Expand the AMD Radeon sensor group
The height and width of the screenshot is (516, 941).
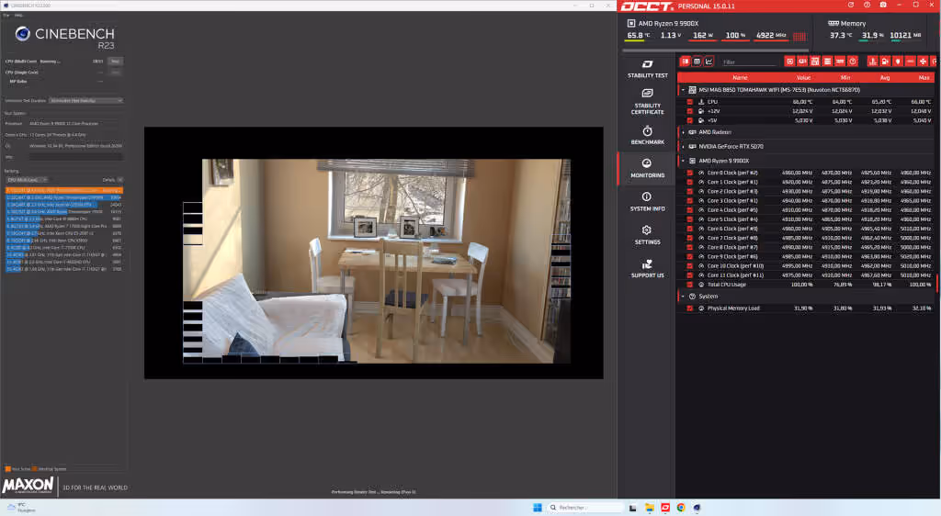(683, 132)
